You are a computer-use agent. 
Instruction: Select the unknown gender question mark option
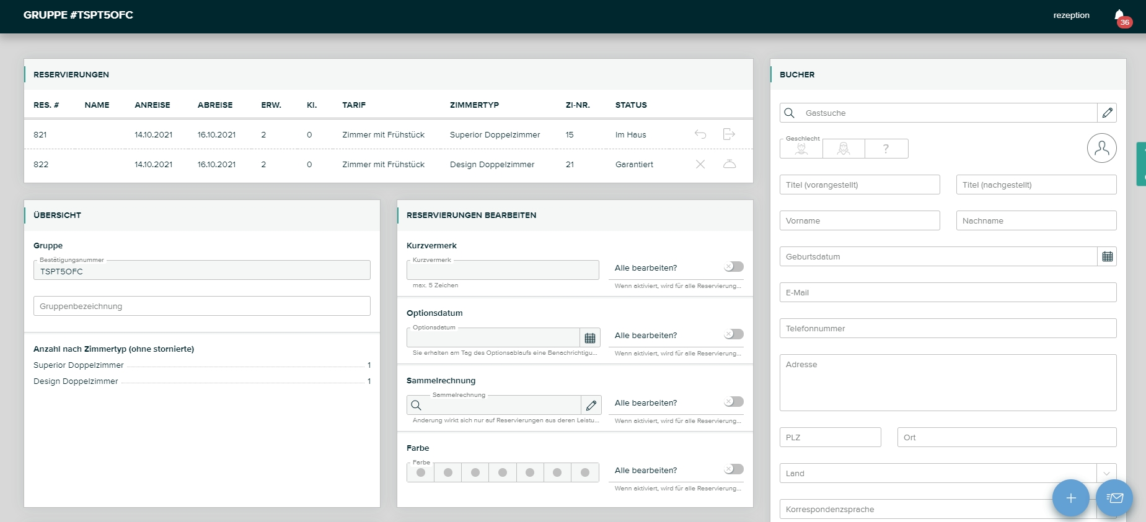click(886, 149)
